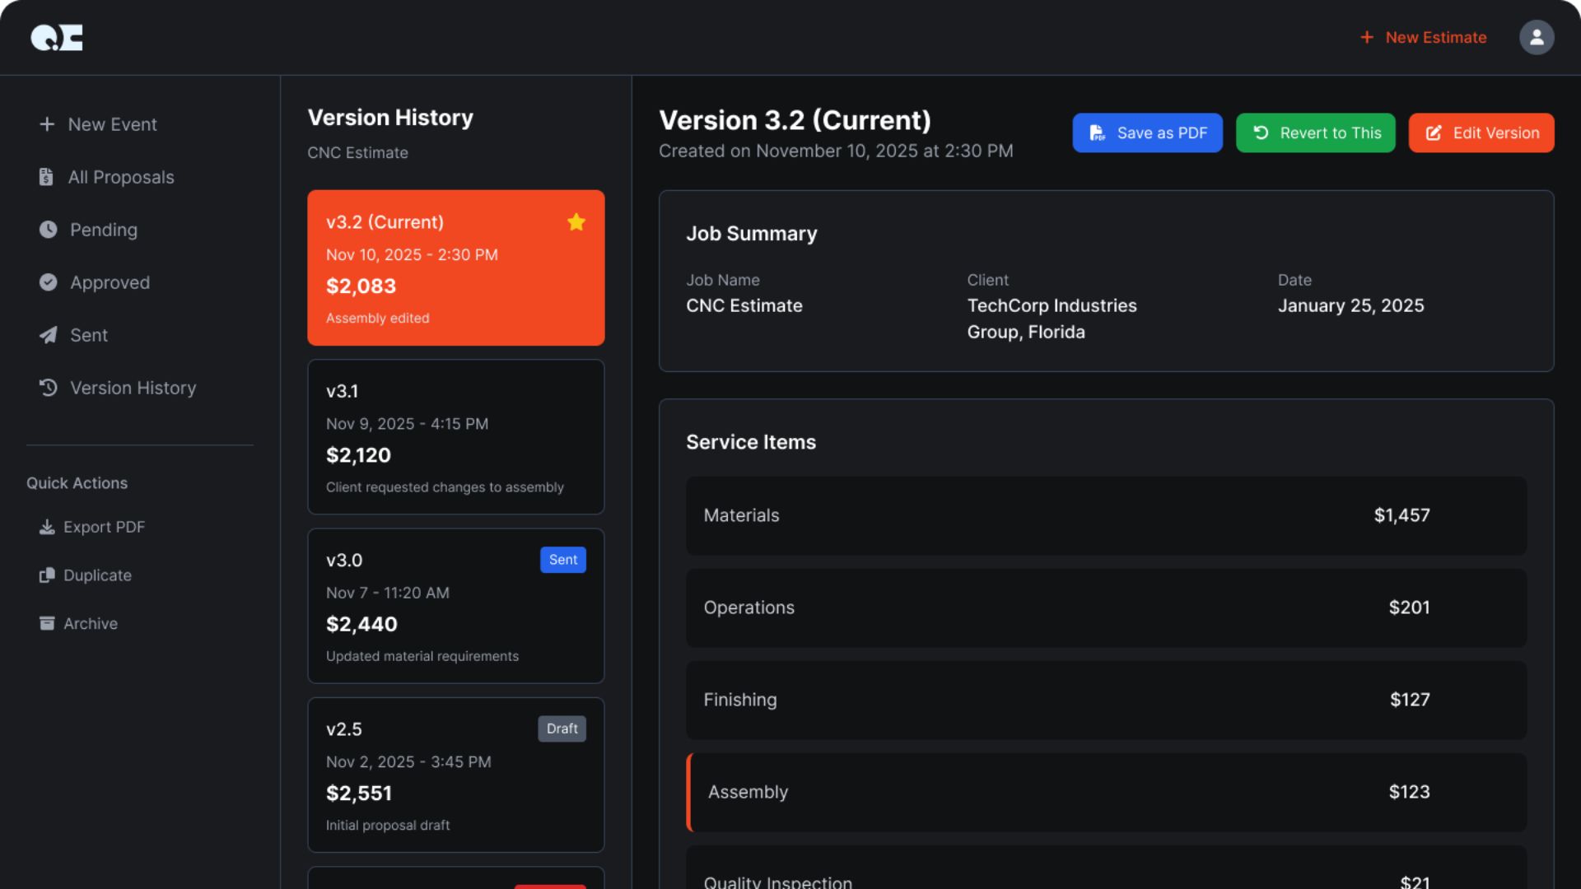Screen dimensions: 1581x889
Task: Open Version History in sidebar
Action: point(132,388)
